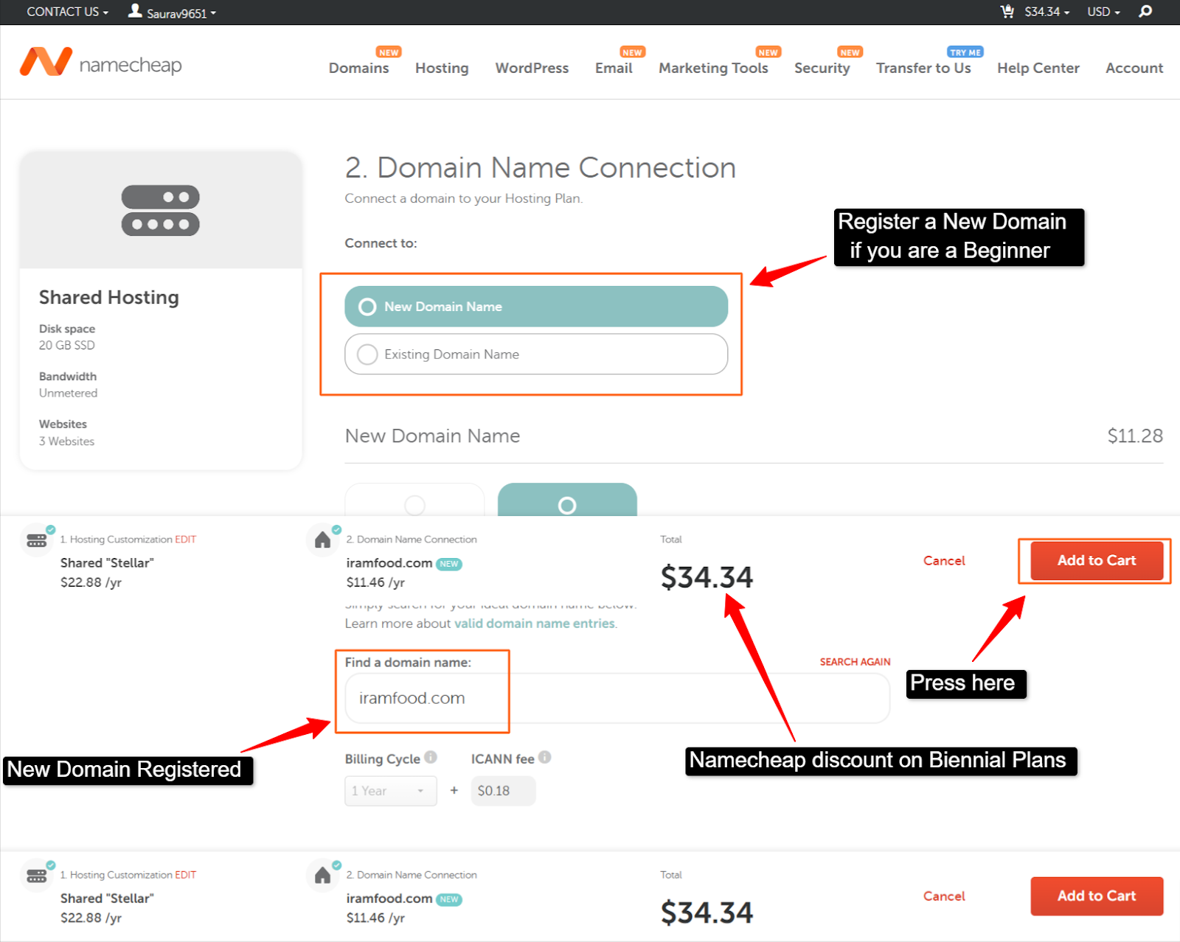Click the house icon in middle summary bar
This screenshot has height=942, width=1180.
click(322, 540)
